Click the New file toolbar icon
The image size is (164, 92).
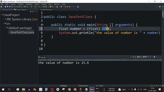click(1, 7)
